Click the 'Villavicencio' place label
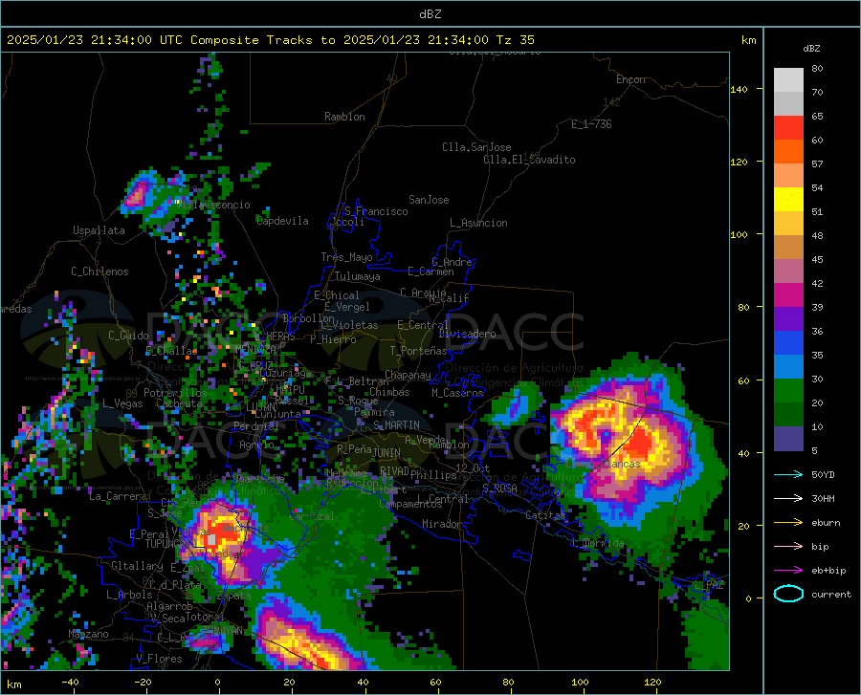The height and width of the screenshot is (695, 861). click(x=214, y=205)
